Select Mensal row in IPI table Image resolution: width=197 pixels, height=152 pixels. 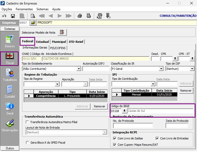[145, 95]
